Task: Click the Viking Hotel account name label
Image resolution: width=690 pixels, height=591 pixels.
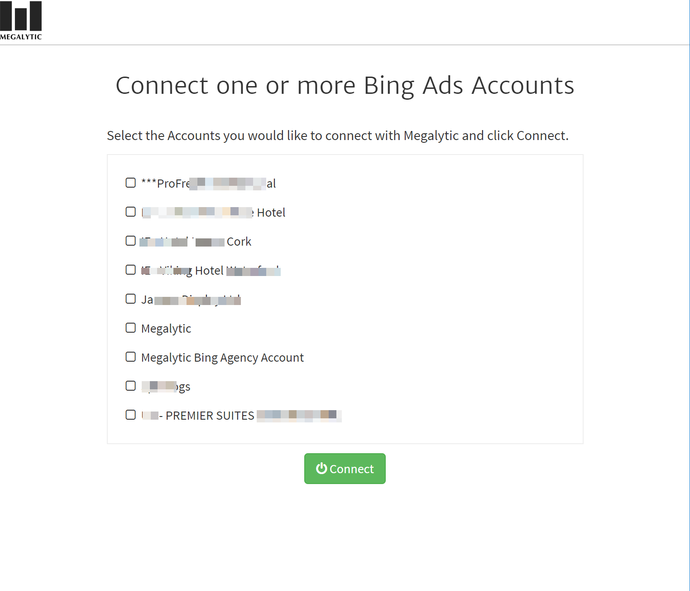Action: (211, 271)
